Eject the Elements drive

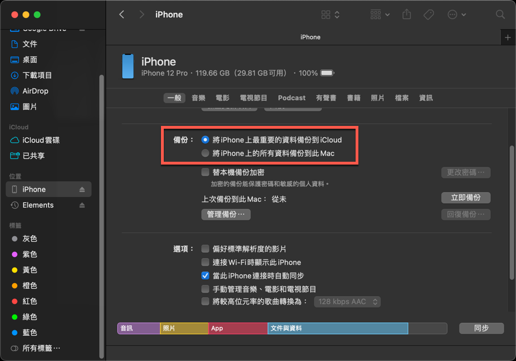[x=82, y=205]
